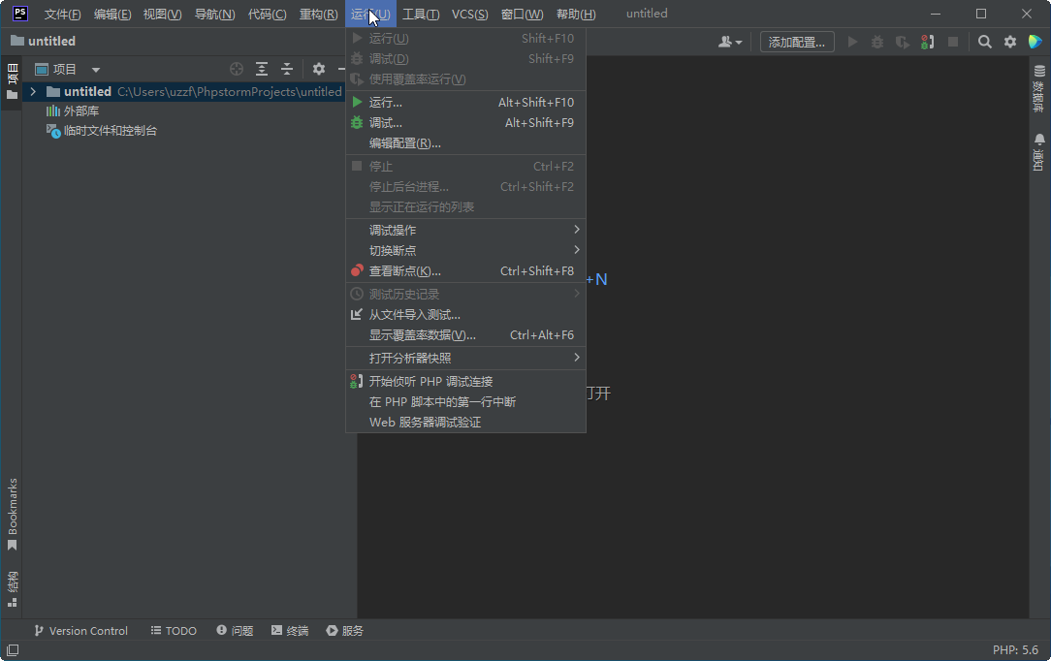Choose Web 服务器调试验证 menu entry
Viewport: 1051px width, 661px height.
[465, 423]
